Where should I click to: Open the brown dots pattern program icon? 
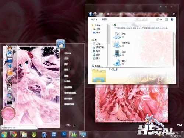[10, 84]
